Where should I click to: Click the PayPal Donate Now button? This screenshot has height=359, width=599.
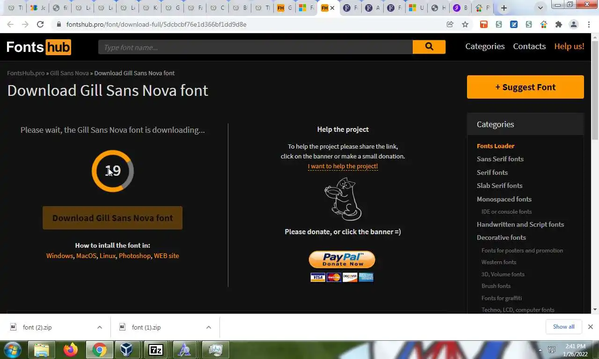pos(342,259)
